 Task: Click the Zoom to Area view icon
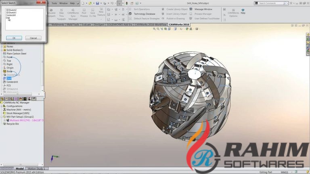tap(158, 29)
